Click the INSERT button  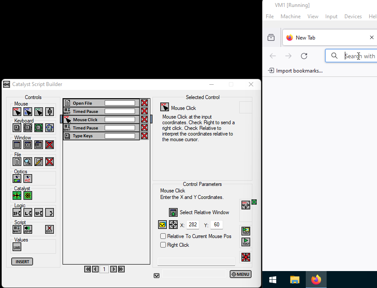coord(22,261)
